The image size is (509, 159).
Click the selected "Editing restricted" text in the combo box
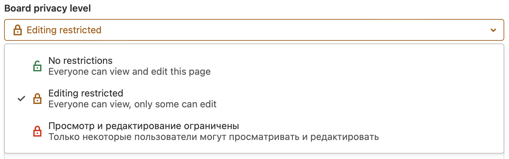(x=64, y=30)
